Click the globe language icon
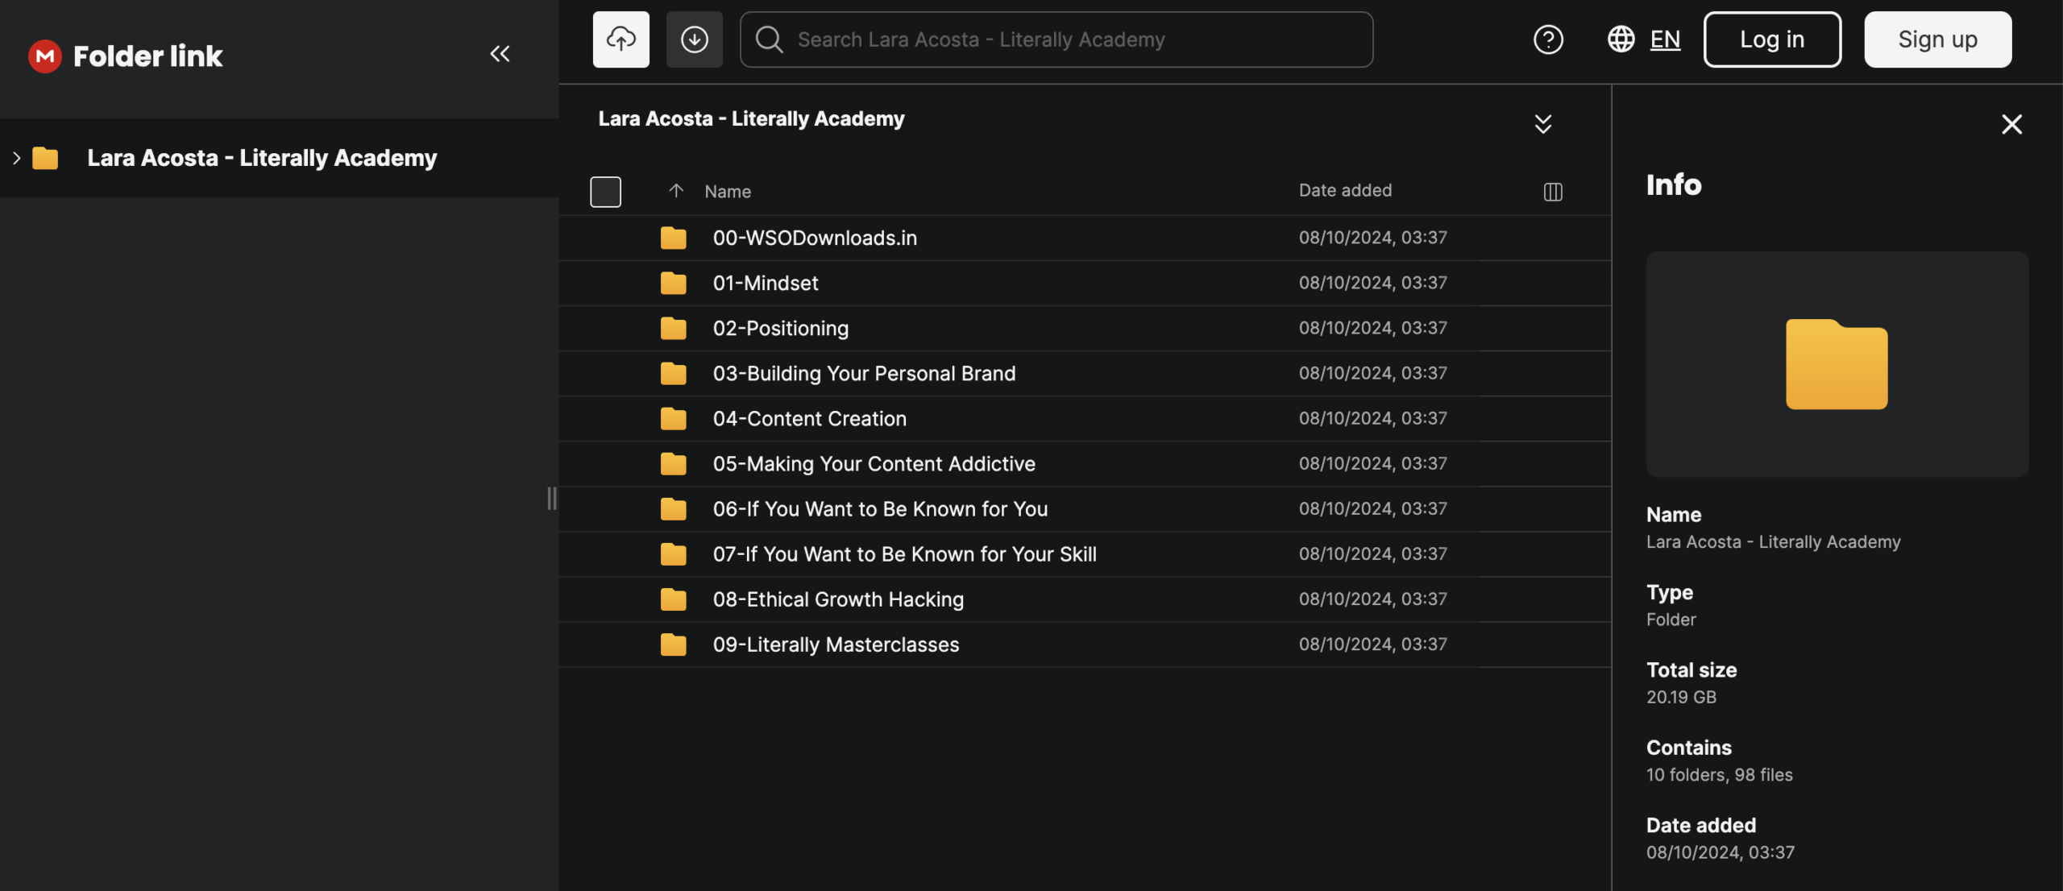Image resolution: width=2063 pixels, height=891 pixels. click(1621, 39)
